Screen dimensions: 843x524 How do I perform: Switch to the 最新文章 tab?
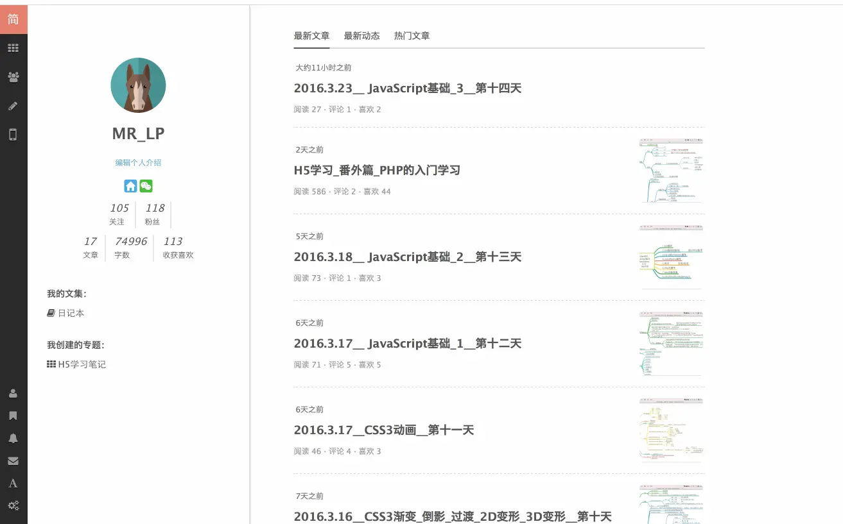tap(311, 36)
